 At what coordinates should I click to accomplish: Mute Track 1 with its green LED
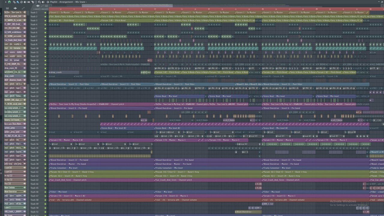tap(46, 13)
